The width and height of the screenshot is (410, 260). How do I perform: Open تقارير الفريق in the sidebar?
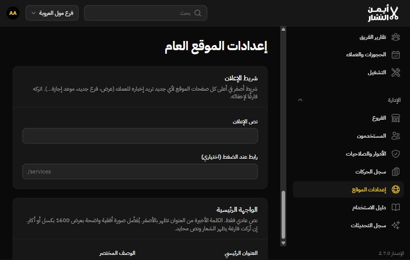click(348, 37)
